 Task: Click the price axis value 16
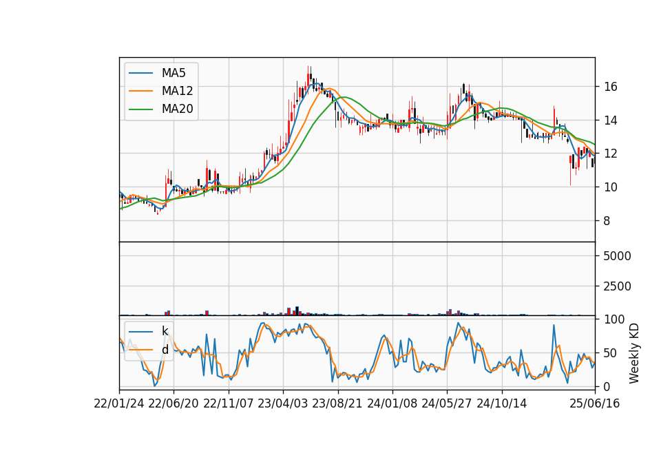tap(611, 87)
